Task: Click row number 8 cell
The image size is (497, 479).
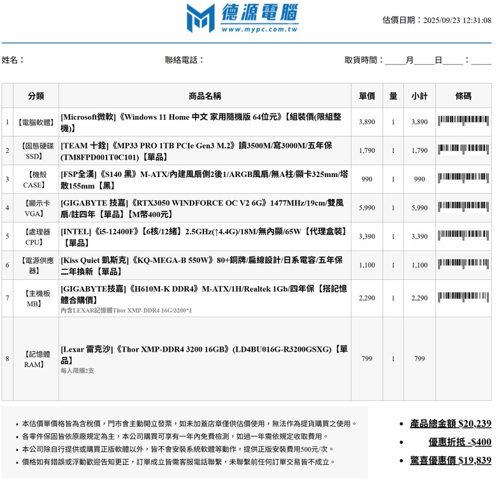Action: point(7,359)
